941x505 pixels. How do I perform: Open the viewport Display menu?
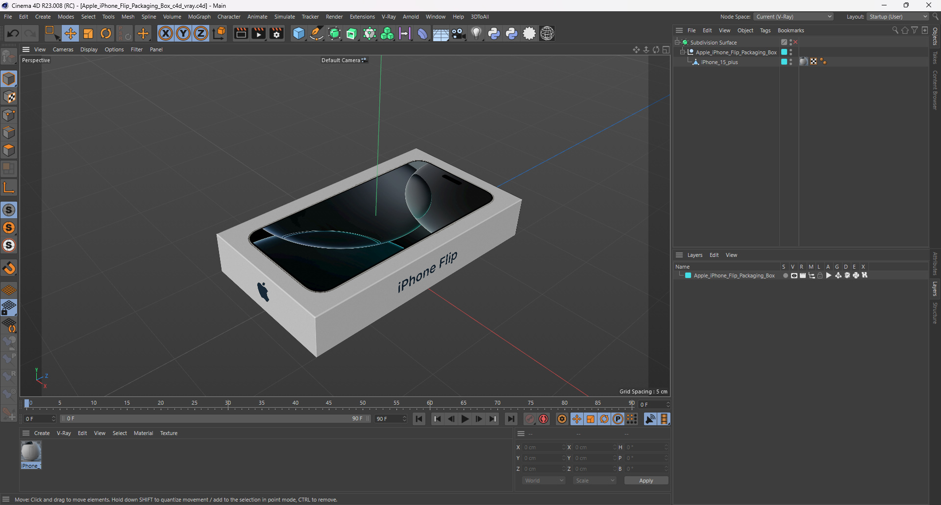click(89, 49)
